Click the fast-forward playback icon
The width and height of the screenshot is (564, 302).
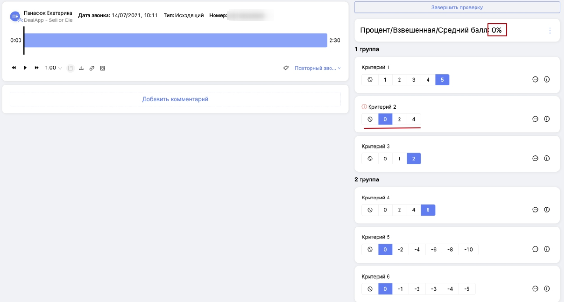click(37, 68)
